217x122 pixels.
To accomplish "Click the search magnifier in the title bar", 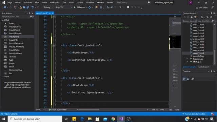I will click(149, 2).
